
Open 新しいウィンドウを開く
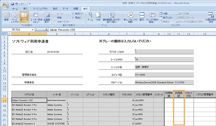pos(131,18)
